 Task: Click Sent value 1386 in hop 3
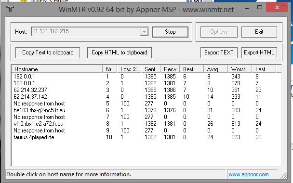click(150, 90)
